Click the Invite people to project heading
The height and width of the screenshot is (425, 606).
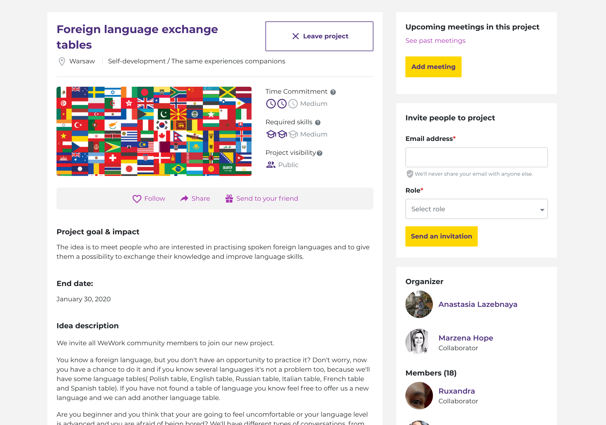click(x=450, y=118)
